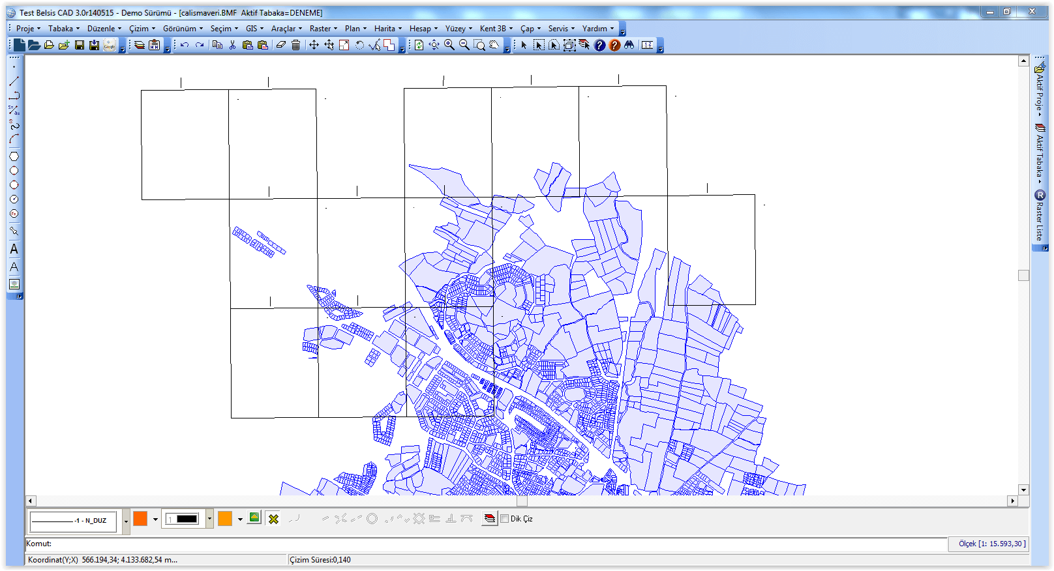Select the bold A text tool
The height and width of the screenshot is (571, 1054).
[14, 249]
